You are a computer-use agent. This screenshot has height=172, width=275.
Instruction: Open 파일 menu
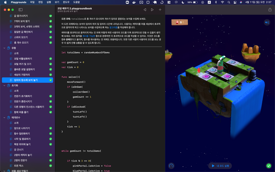click(32, 2)
